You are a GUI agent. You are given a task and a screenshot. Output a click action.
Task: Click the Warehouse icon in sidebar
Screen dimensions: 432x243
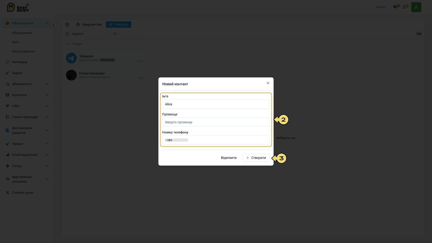tap(7, 166)
